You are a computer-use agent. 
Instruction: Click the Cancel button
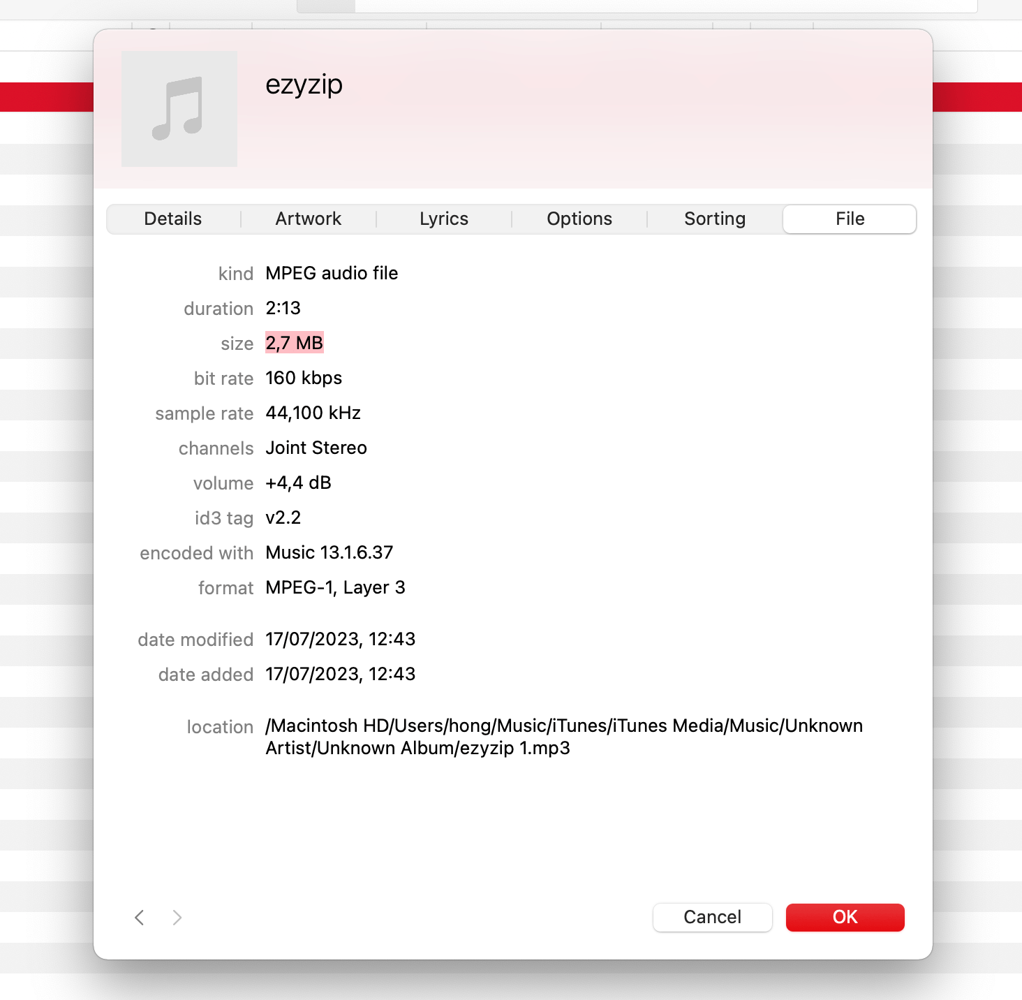coord(712,918)
